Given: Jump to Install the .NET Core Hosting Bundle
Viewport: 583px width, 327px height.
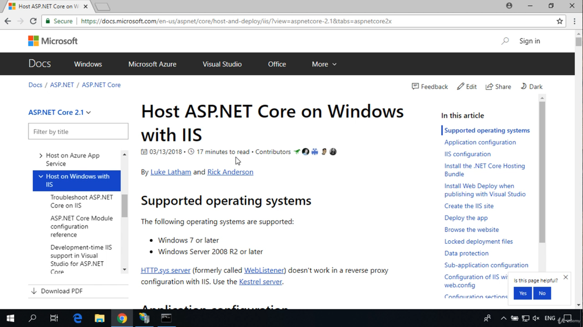Looking at the screenshot, I should click(484, 170).
